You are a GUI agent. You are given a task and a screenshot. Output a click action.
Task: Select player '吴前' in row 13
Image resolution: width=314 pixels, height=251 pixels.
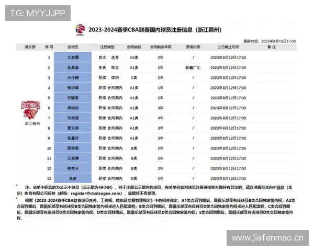pos(73,178)
